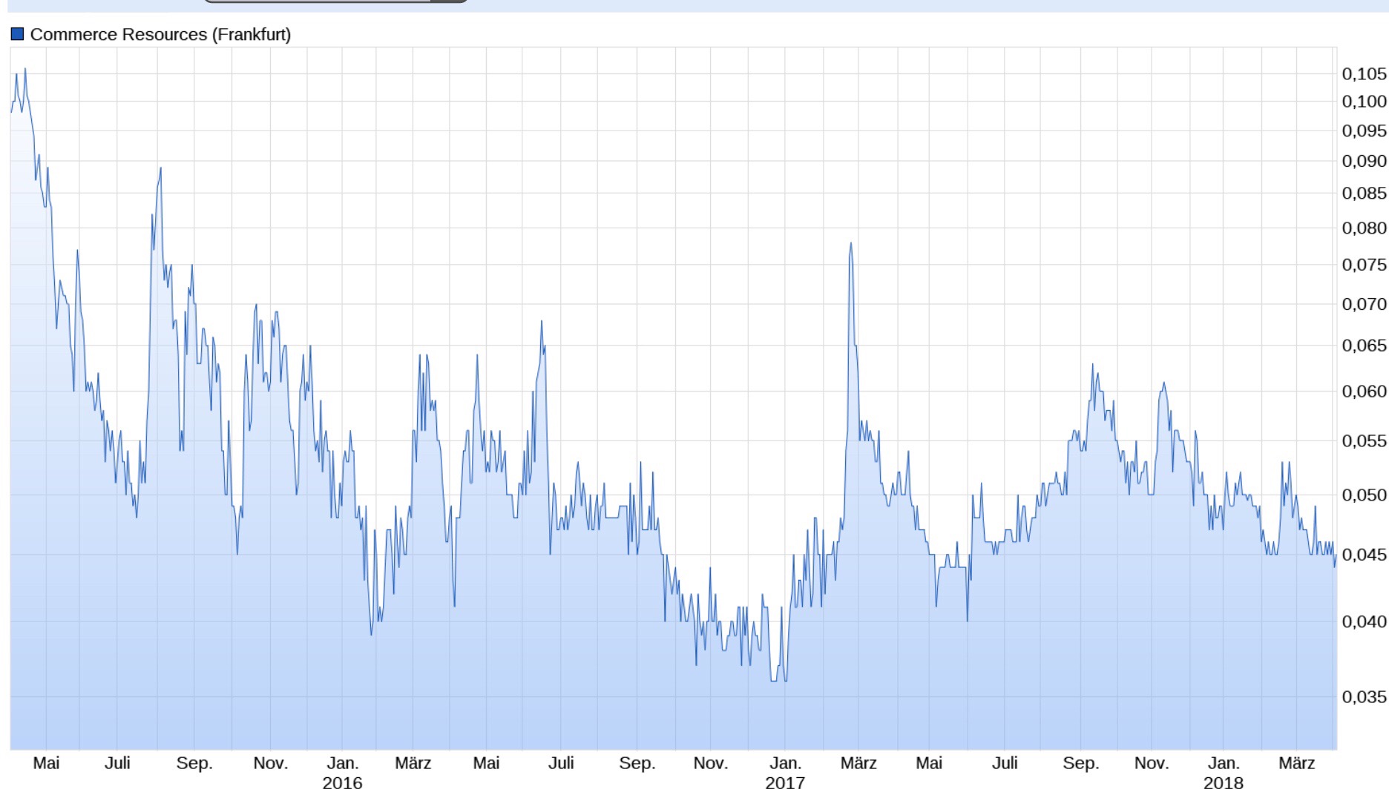
Task: Select the 2018 year label on timeline
Action: coord(1223,782)
